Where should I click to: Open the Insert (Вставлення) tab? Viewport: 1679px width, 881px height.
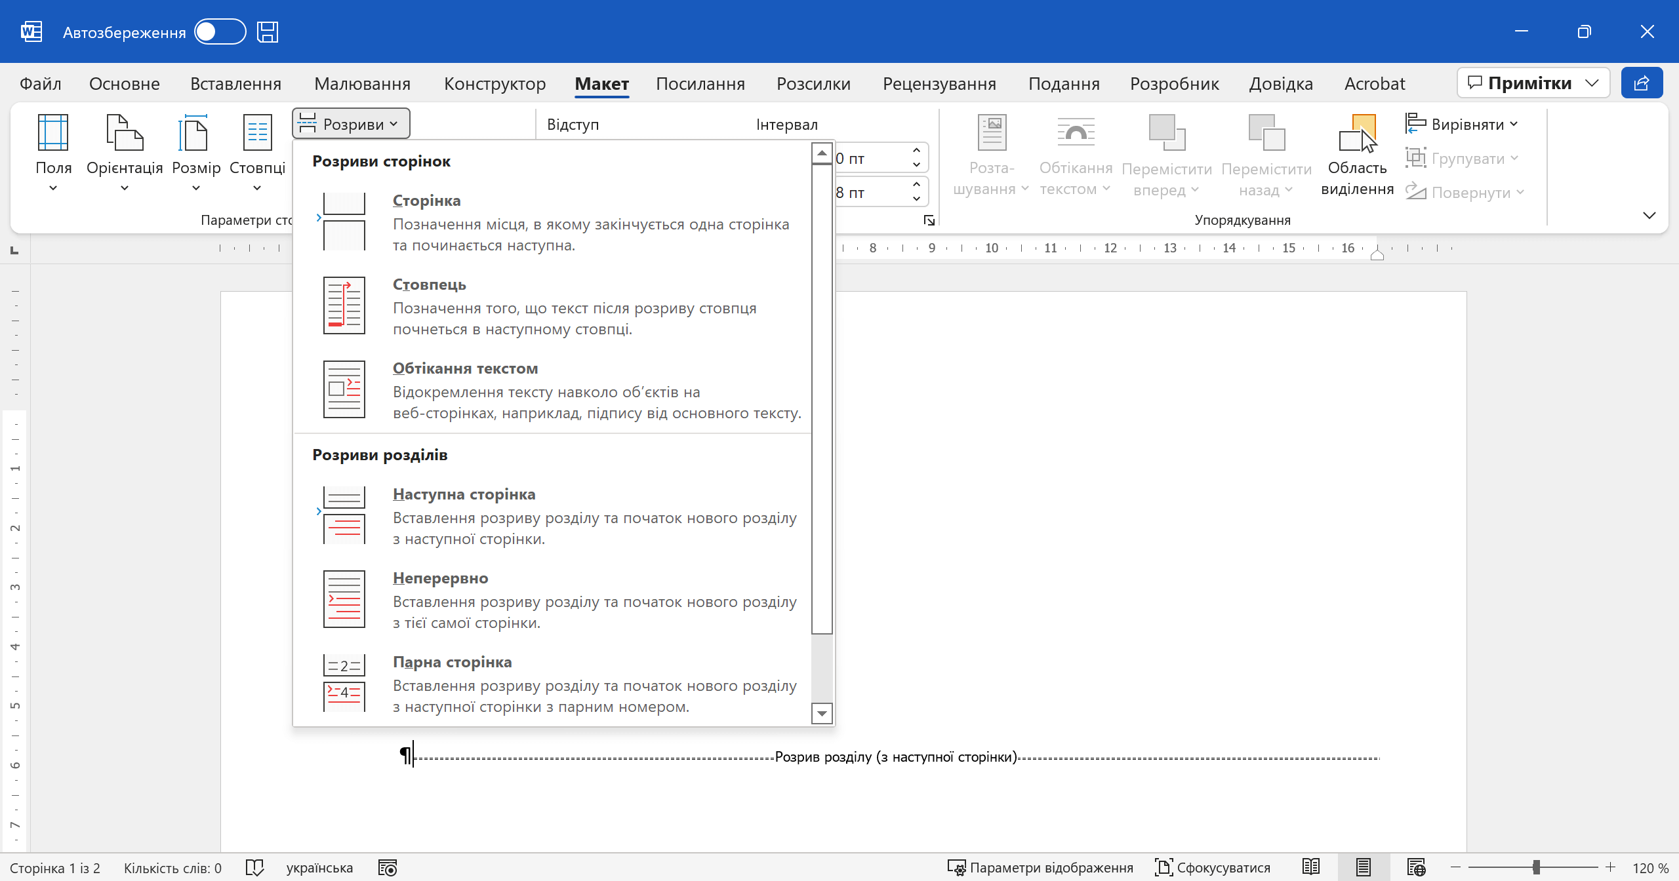coord(235,84)
